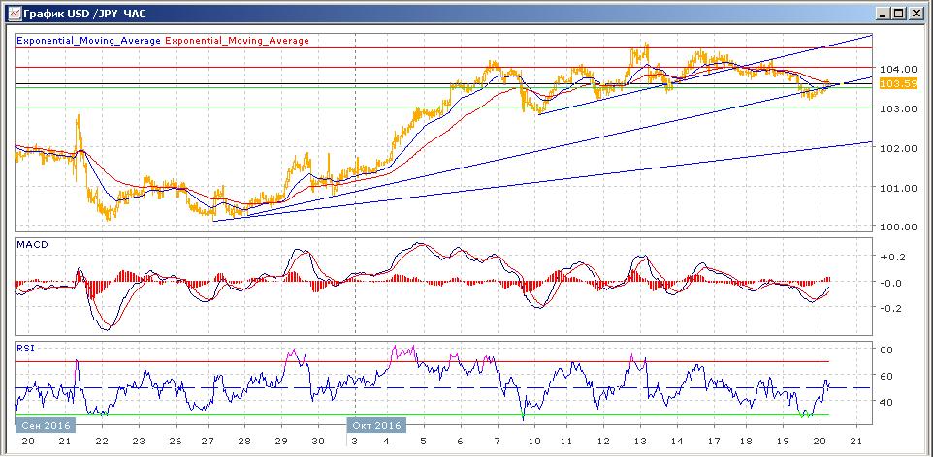The image size is (933, 457).
Task: Click the RSI axis value 80
Action: (887, 350)
